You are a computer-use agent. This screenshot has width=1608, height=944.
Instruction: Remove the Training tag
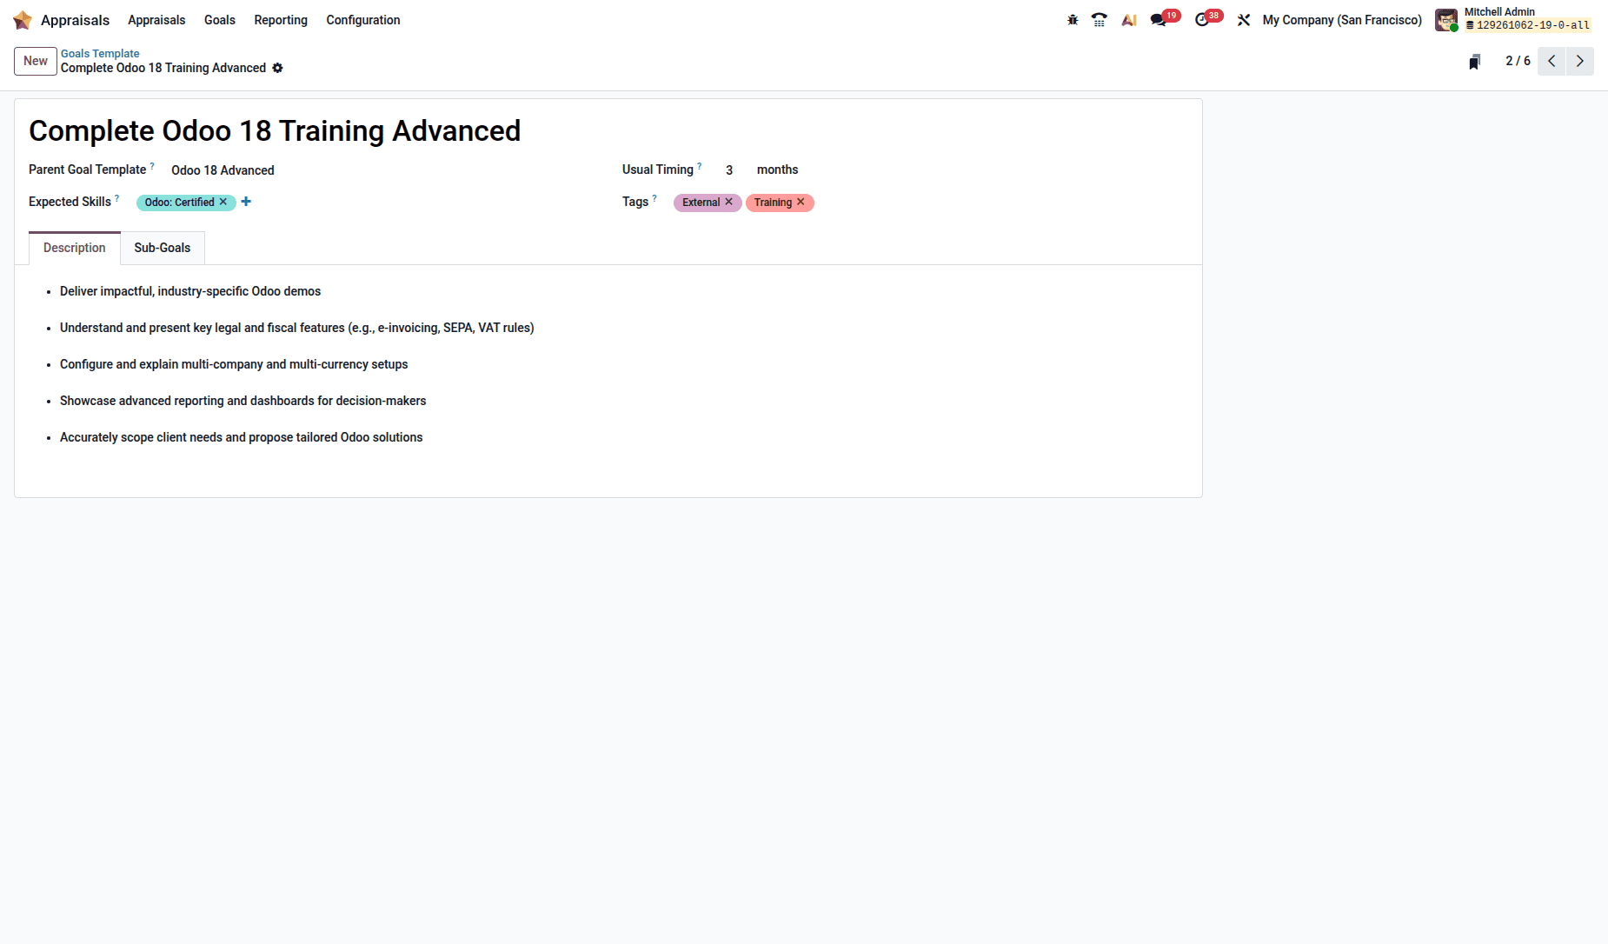coord(801,202)
